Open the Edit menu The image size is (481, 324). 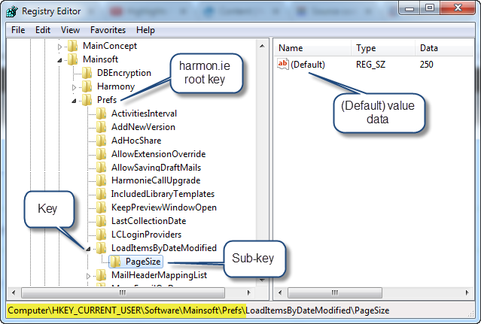(x=43, y=30)
